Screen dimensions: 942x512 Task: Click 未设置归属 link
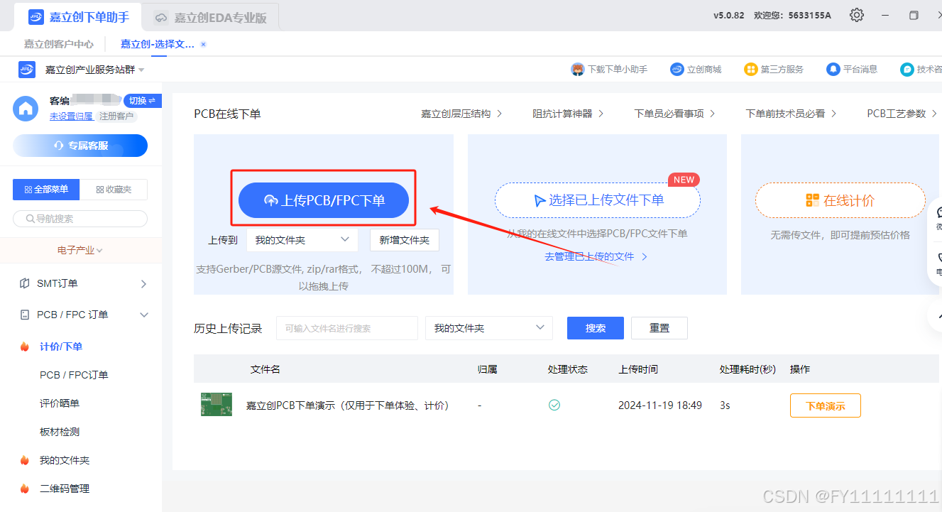click(71, 116)
